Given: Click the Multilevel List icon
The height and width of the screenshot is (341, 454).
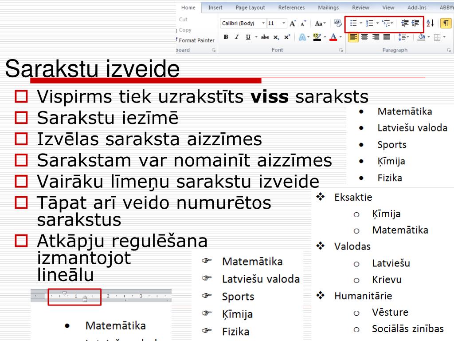Looking at the screenshot, I should pyautogui.click(x=386, y=23).
